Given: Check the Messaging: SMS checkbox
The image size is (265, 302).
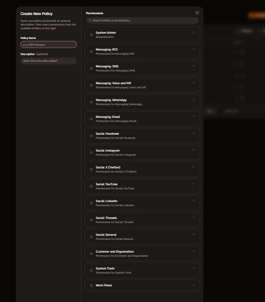Looking at the screenshot, I should 91,68.
